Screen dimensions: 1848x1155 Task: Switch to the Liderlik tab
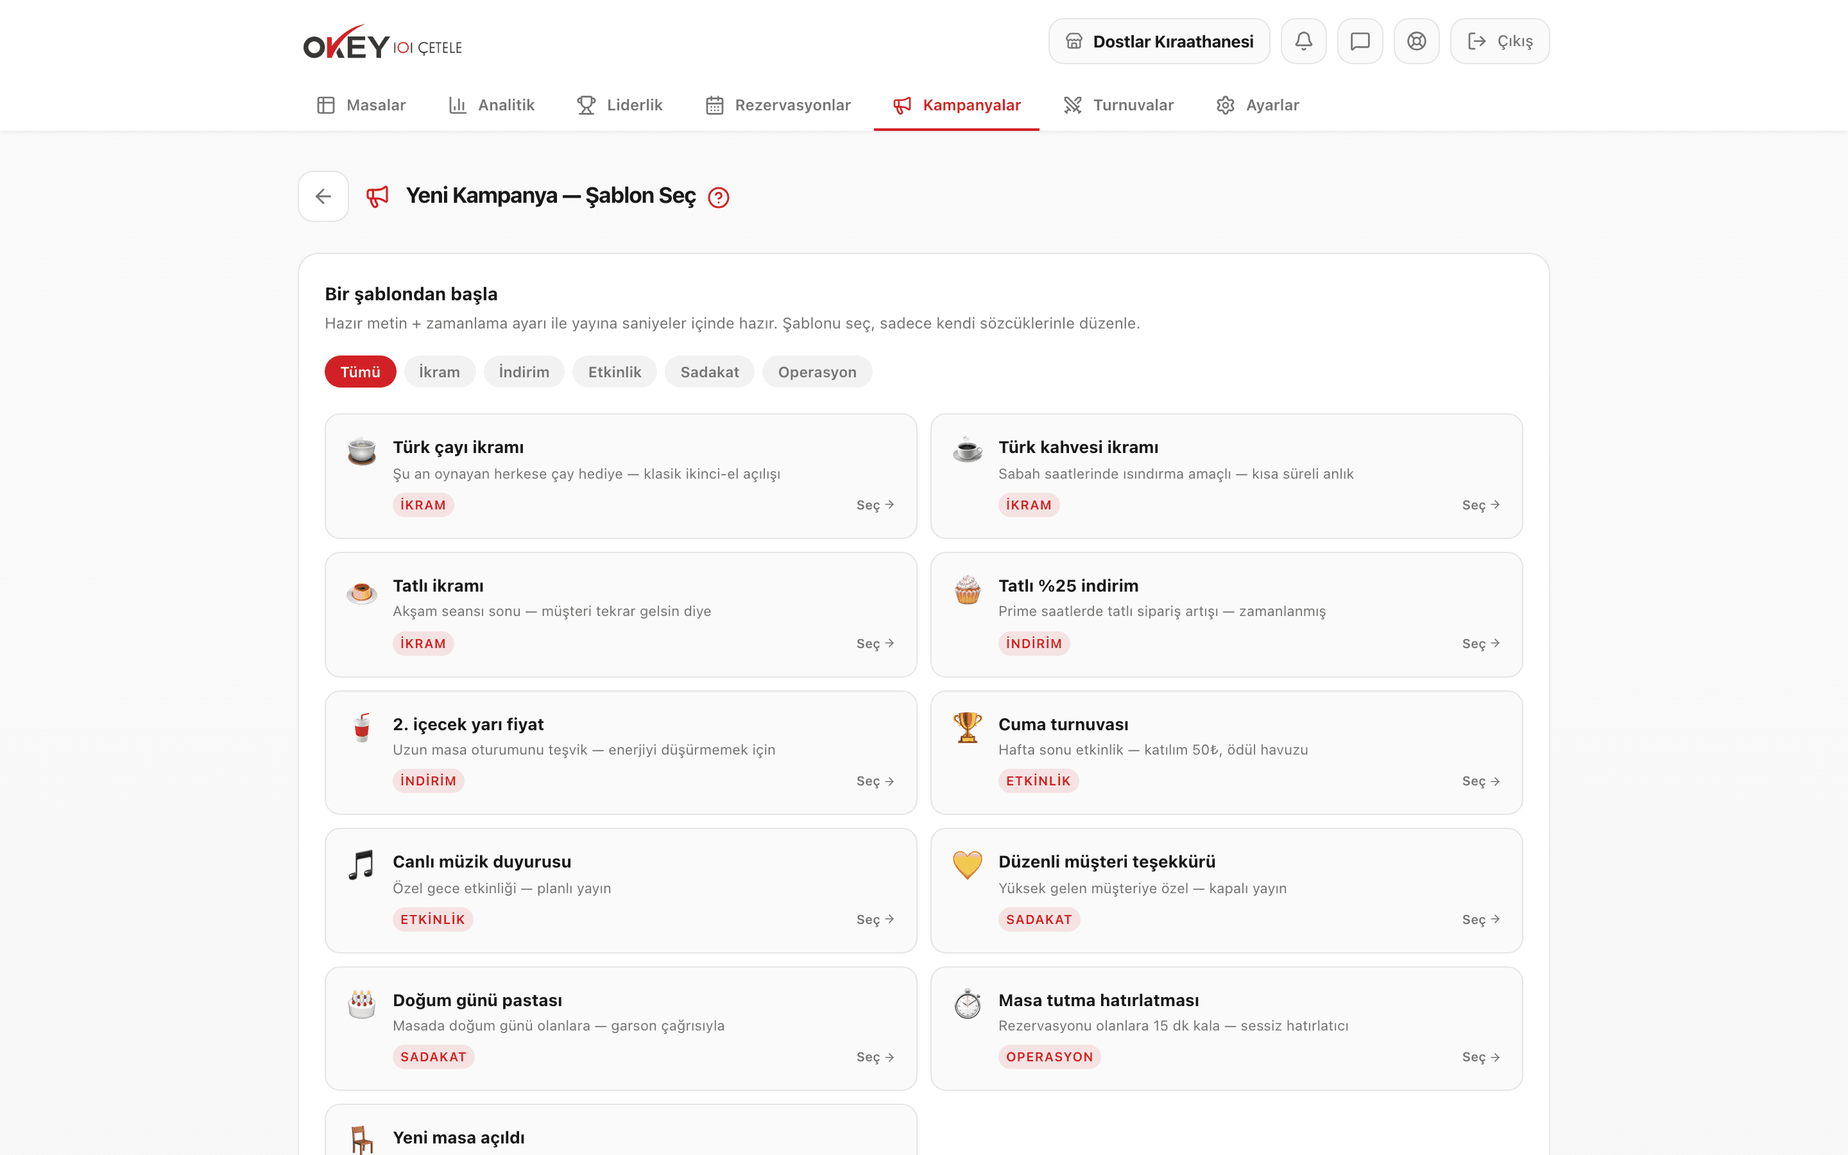[620, 105]
